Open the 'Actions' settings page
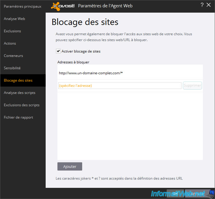Screen dimensions: 215x199 pos(10,43)
